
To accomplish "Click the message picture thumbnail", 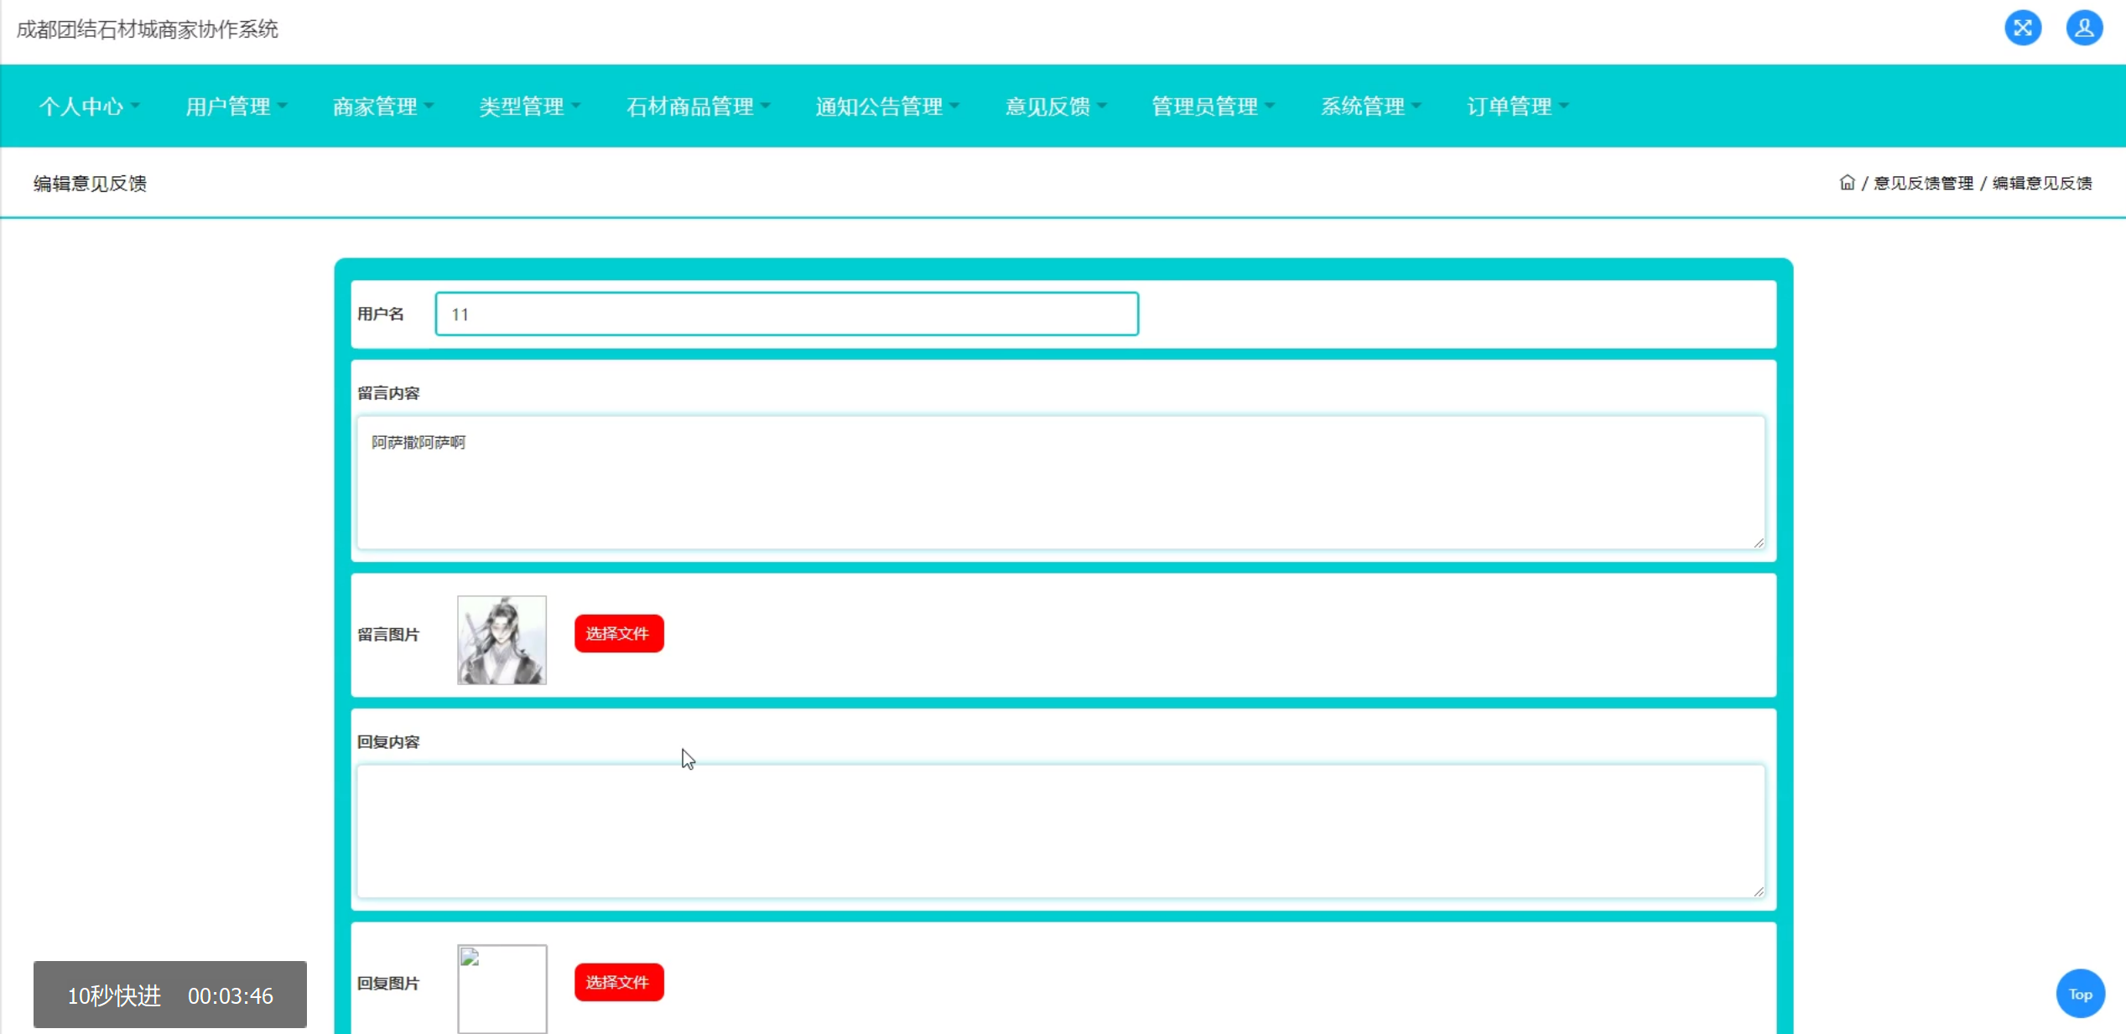I will pyautogui.click(x=502, y=640).
